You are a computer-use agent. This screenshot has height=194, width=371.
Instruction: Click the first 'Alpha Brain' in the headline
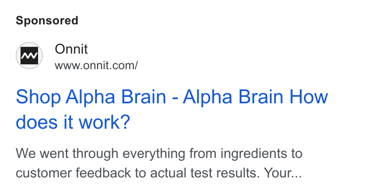pos(116,97)
